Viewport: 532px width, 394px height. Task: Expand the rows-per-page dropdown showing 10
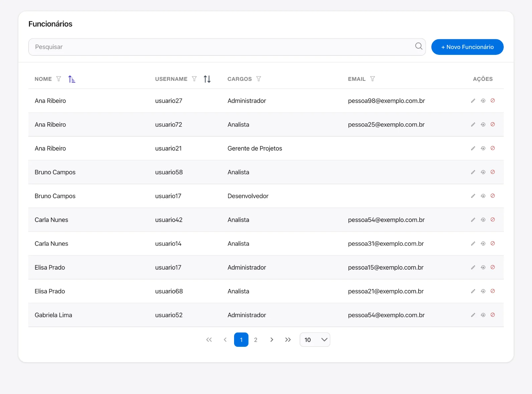[x=315, y=340]
